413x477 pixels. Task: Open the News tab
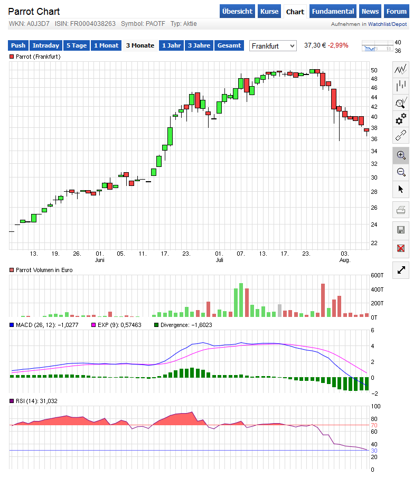370,11
